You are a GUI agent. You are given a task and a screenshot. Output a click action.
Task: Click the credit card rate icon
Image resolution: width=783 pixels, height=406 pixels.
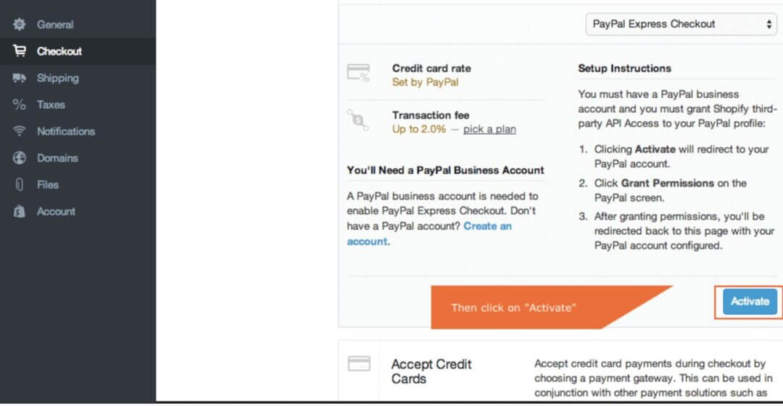coord(359,72)
